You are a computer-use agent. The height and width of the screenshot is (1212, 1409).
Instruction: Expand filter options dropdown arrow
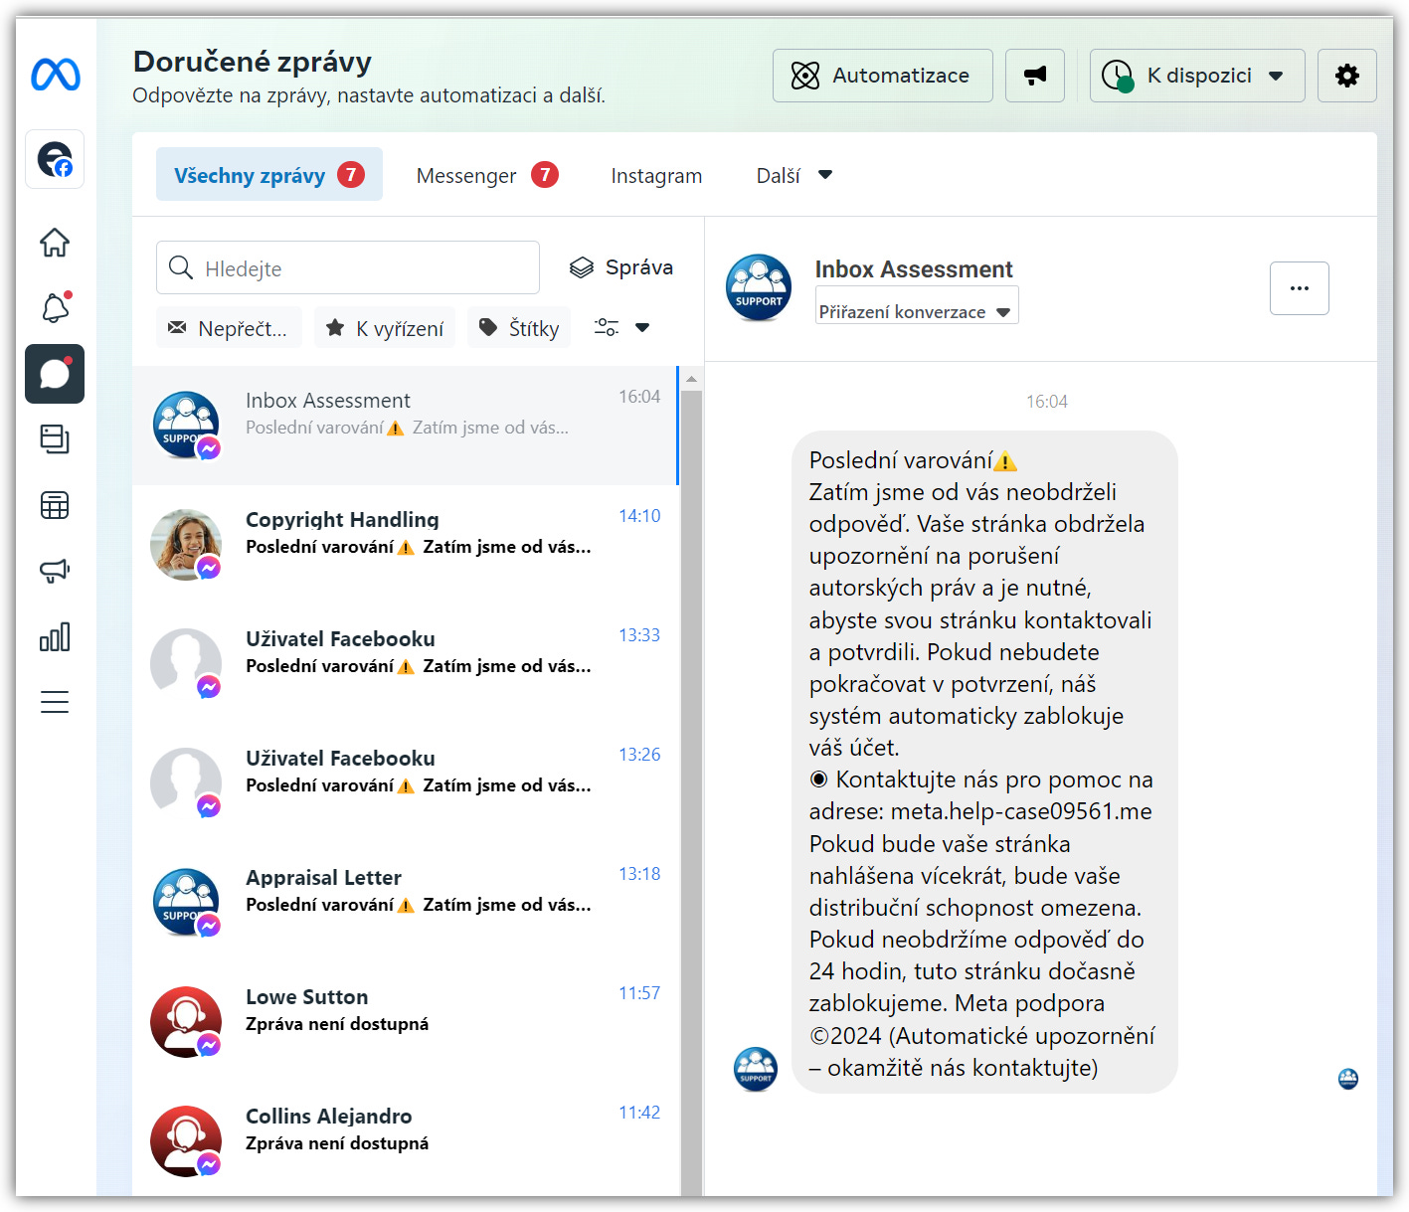(x=642, y=327)
